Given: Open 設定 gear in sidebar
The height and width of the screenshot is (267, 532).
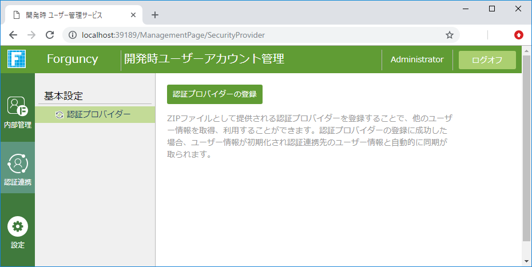Looking at the screenshot, I should [18, 232].
